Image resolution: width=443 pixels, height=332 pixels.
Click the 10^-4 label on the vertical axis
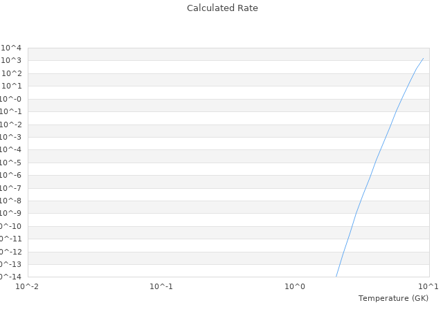(10, 149)
